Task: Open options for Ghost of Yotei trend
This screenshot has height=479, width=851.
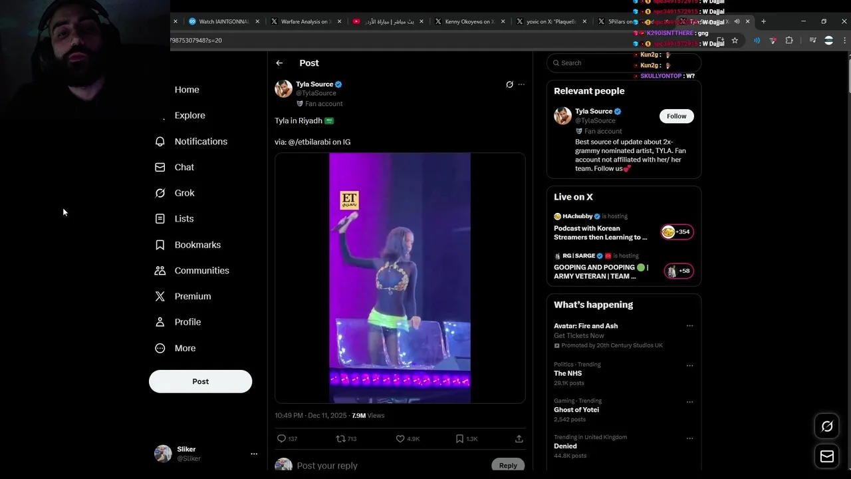Action: coord(689,402)
